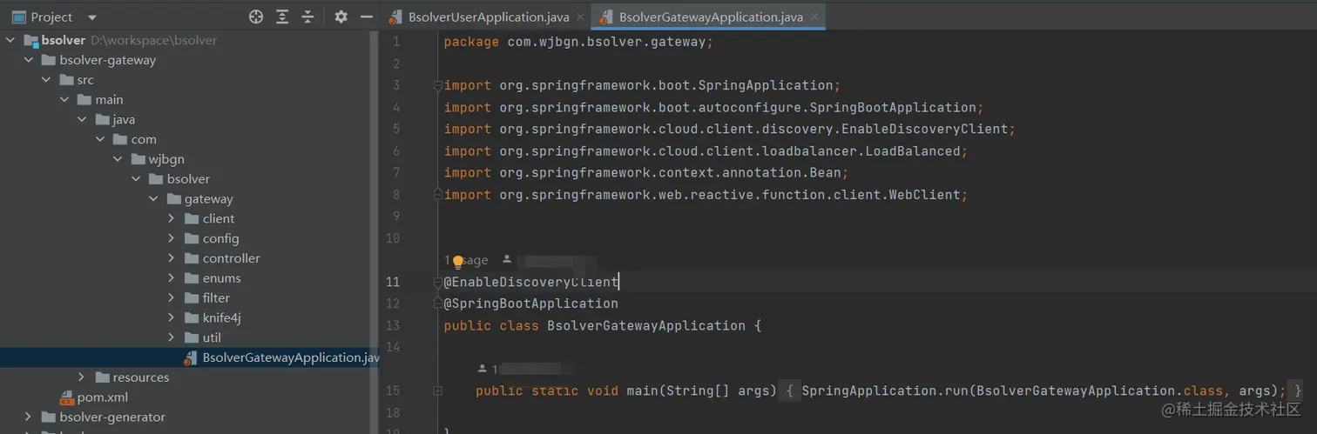Click the package declaration on line 1
Image resolution: width=1317 pixels, height=434 pixels.
[x=578, y=42]
